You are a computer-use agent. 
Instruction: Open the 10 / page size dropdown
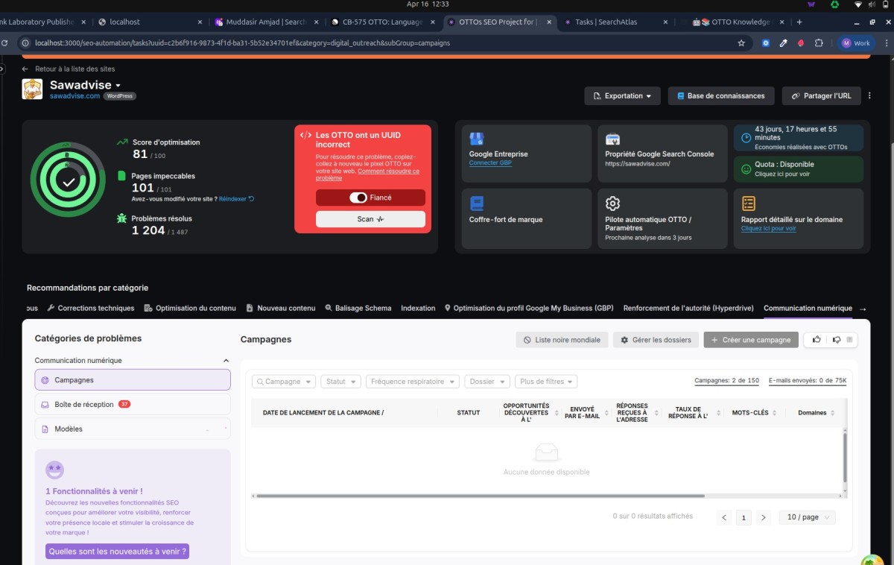coord(808,517)
